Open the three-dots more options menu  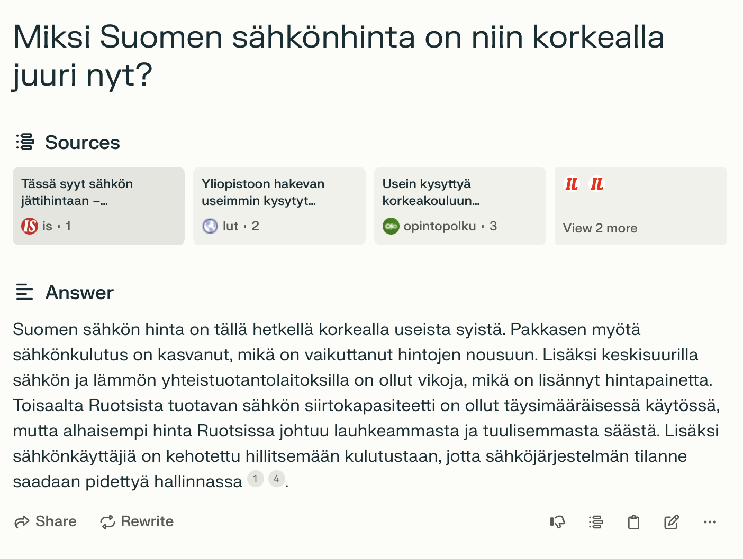pyautogui.click(x=710, y=522)
